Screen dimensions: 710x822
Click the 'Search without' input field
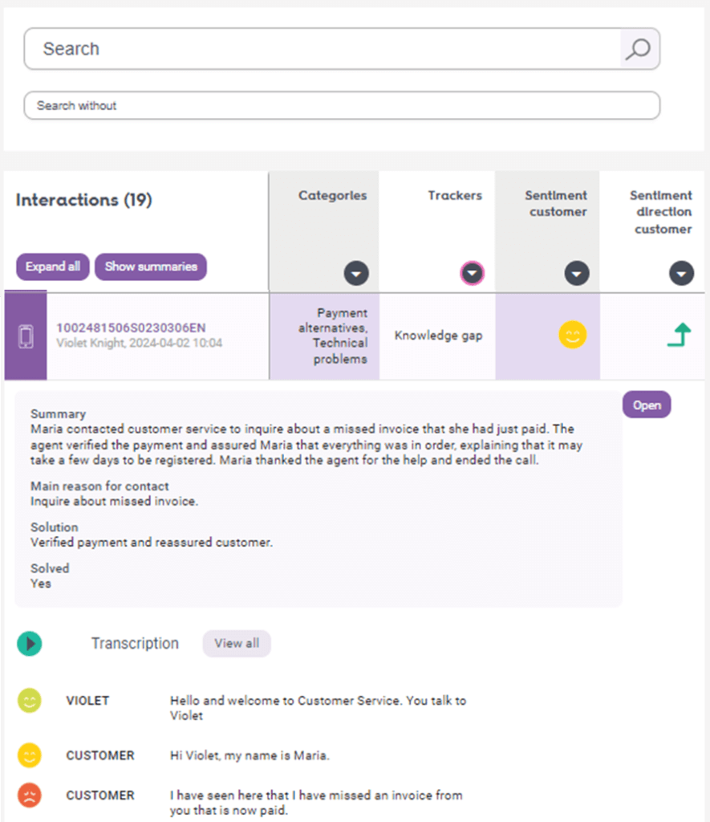pyautogui.click(x=341, y=106)
